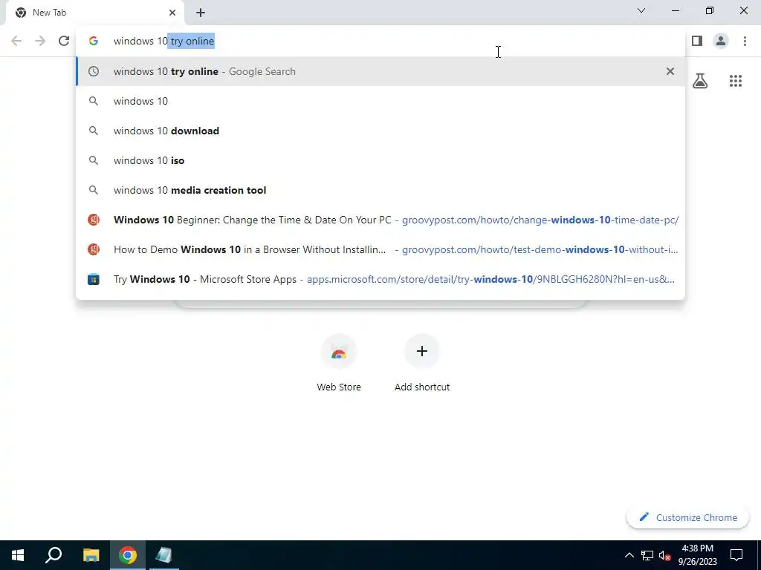Open the Google apps grid
The image size is (761, 570).
(736, 81)
